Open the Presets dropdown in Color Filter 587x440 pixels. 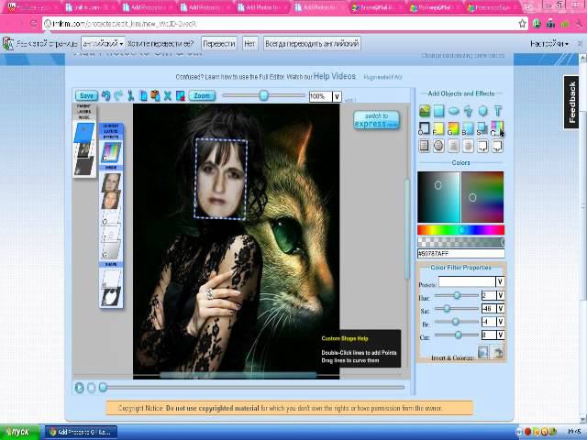click(500, 281)
